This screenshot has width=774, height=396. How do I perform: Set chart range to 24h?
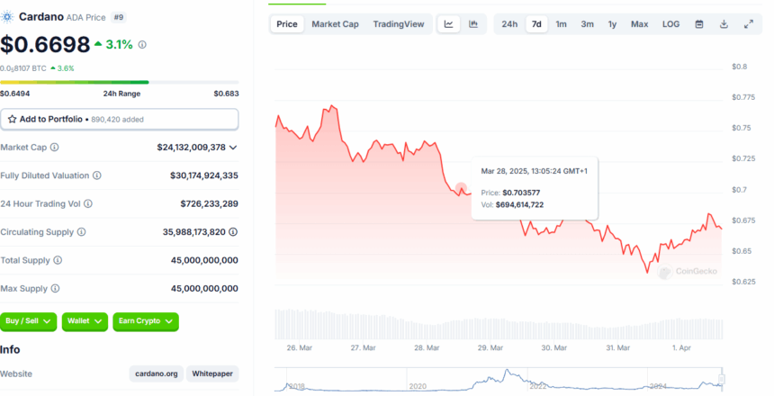(509, 24)
